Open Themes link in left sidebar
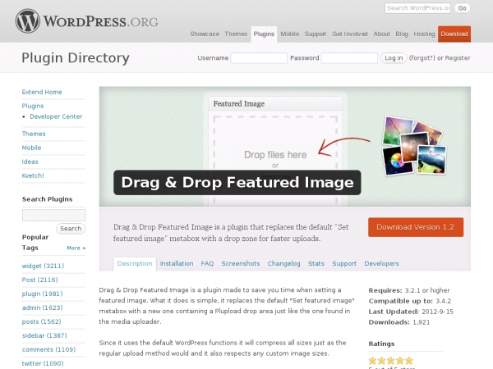Image resolution: width=493 pixels, height=369 pixels. pos(34,134)
